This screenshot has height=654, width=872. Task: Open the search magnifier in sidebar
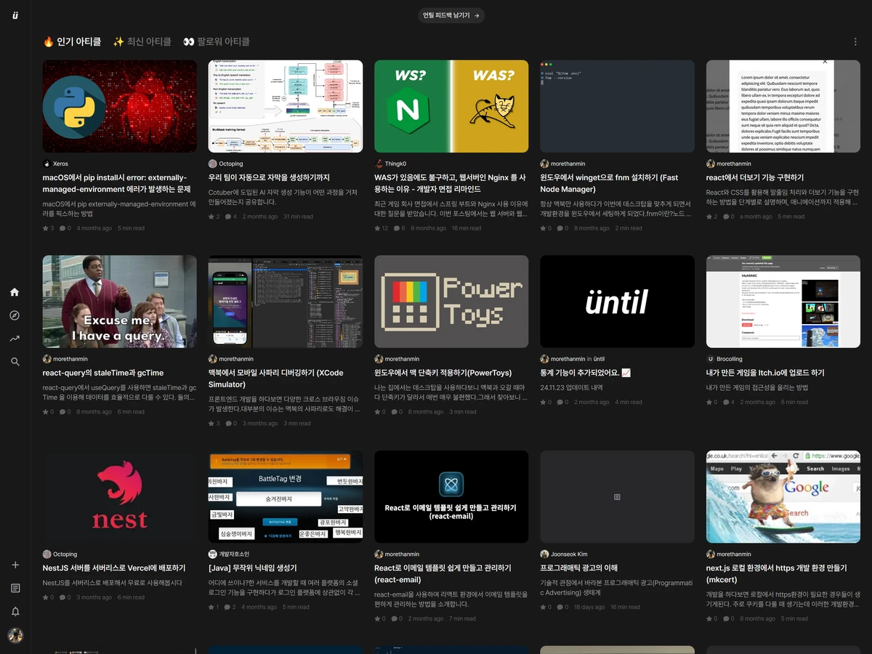(15, 362)
